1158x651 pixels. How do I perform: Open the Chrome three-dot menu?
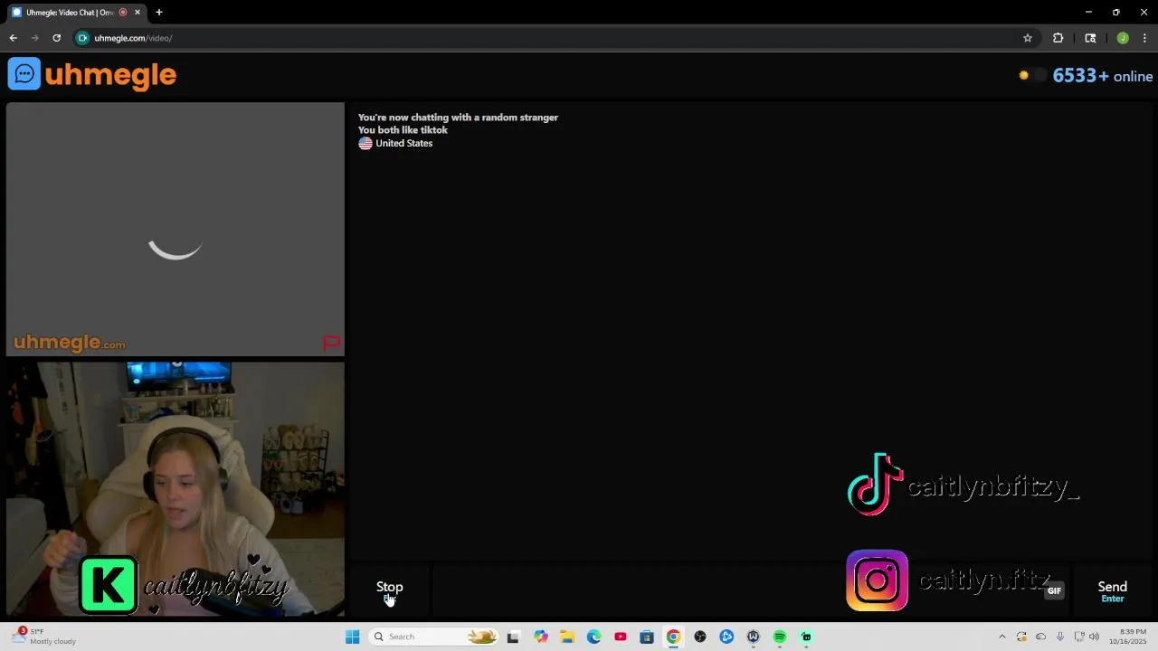(1145, 38)
